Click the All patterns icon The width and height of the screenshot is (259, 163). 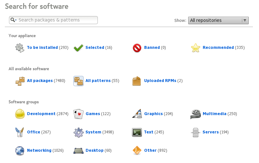click(79, 81)
